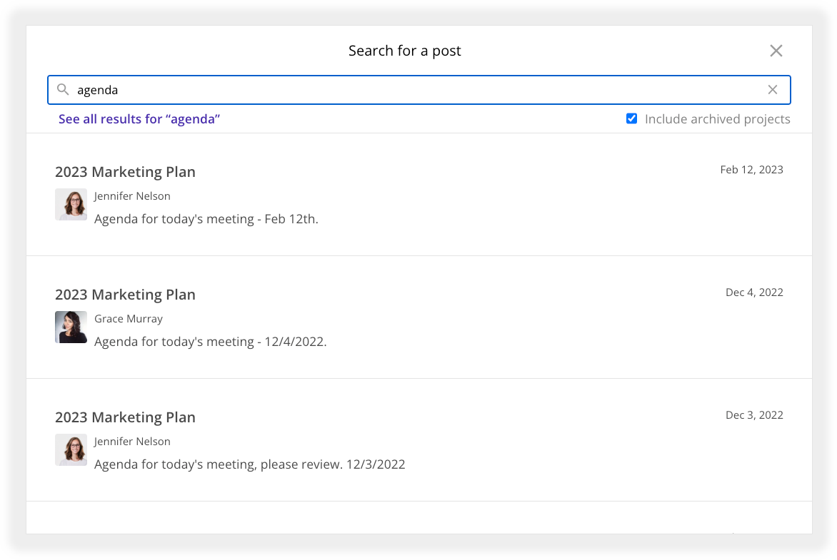Viewport: 837px width, 560px height.
Task: Click Jennifer Nelson's avatar on Dec 3 post
Action: (71, 449)
